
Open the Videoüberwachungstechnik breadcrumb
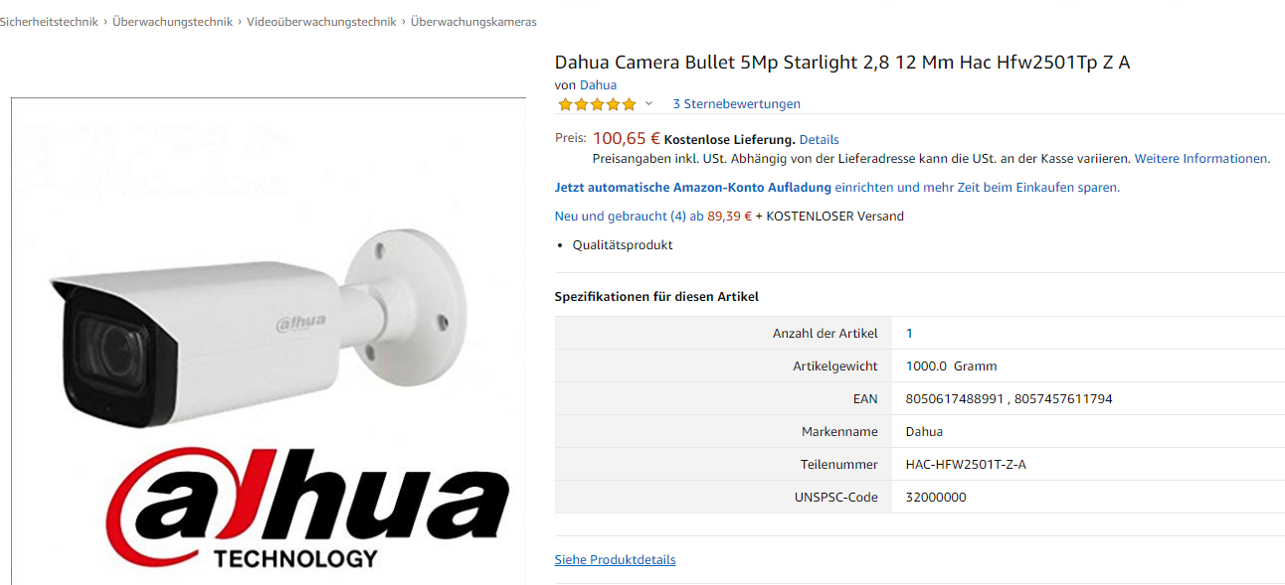[x=321, y=22]
